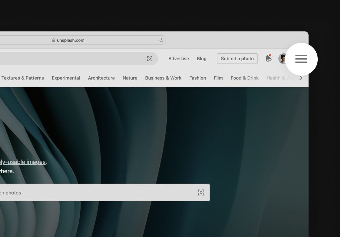Select the Business & Work category
The image size is (340, 237).
163,78
